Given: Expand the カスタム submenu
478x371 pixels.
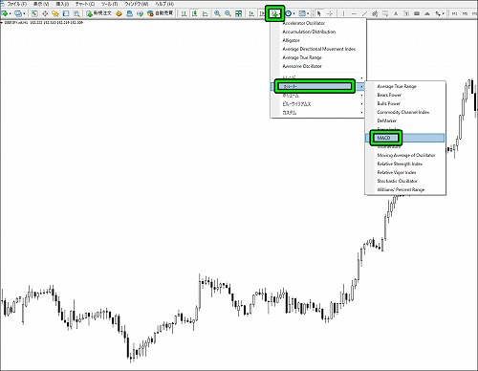Looking at the screenshot, I should coord(318,113).
